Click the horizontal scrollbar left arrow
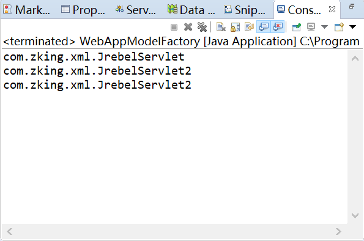Screen dimensions: 364x241 click(x=10, y=231)
